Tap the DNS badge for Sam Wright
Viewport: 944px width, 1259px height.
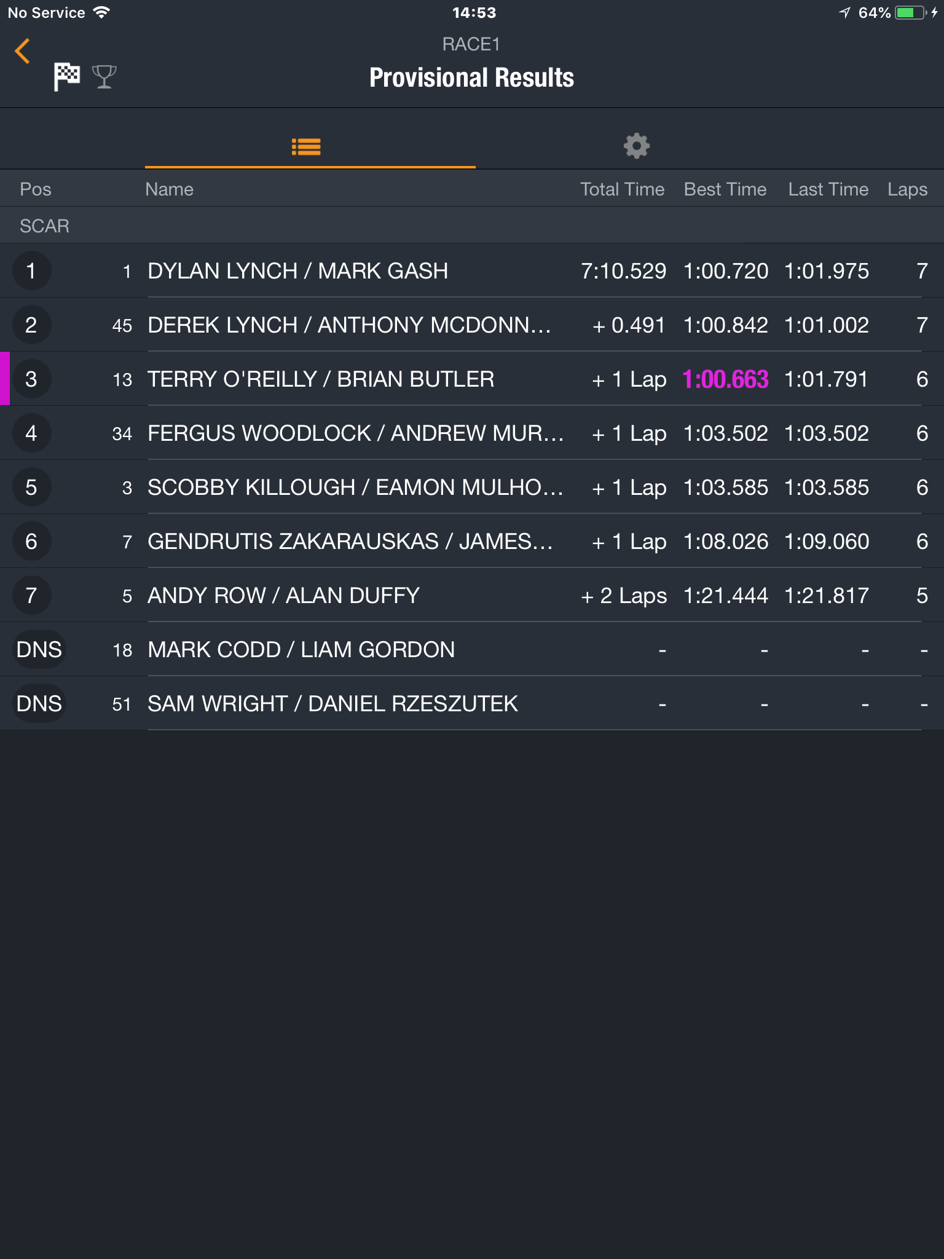(x=39, y=704)
